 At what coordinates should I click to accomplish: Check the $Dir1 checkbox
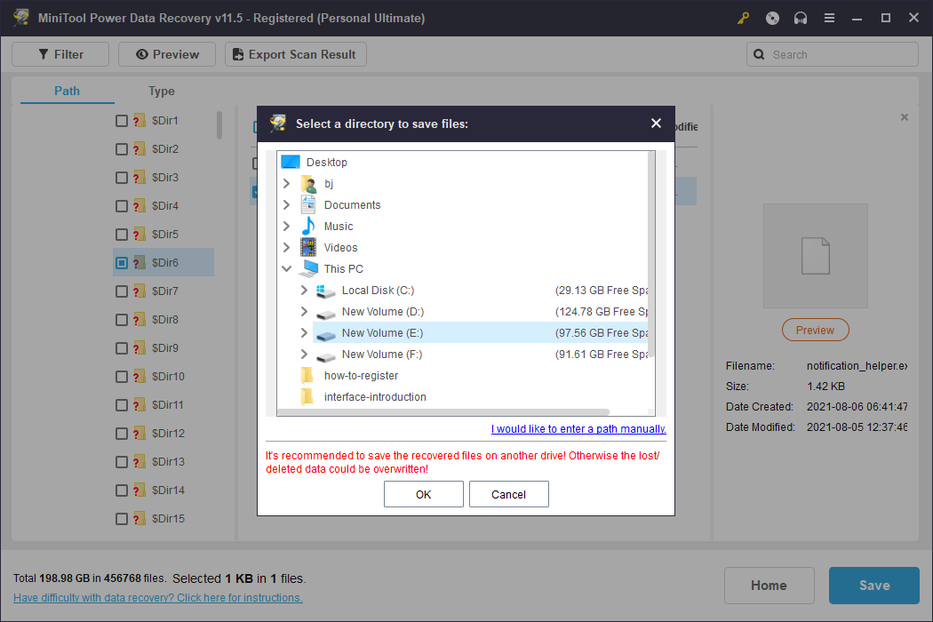pos(122,121)
